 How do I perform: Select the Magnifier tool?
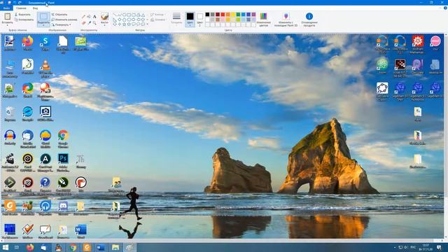[94, 22]
